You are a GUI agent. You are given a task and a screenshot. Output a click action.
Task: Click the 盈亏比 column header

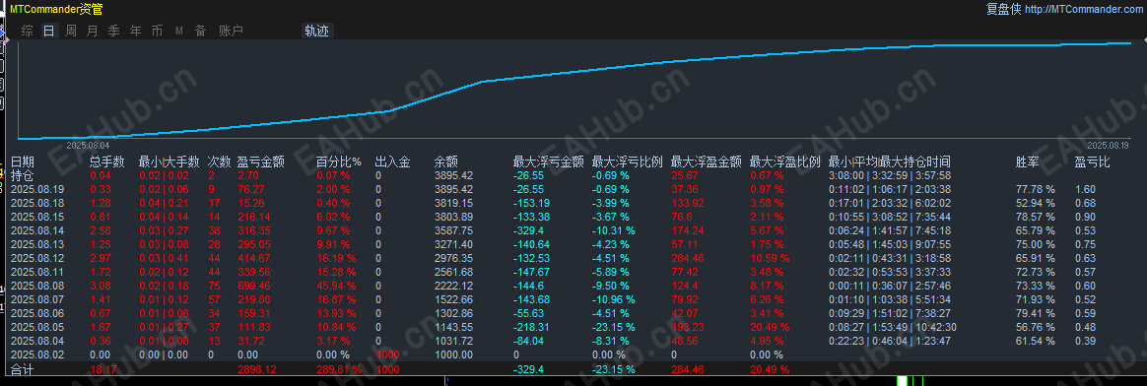[x=1092, y=161]
